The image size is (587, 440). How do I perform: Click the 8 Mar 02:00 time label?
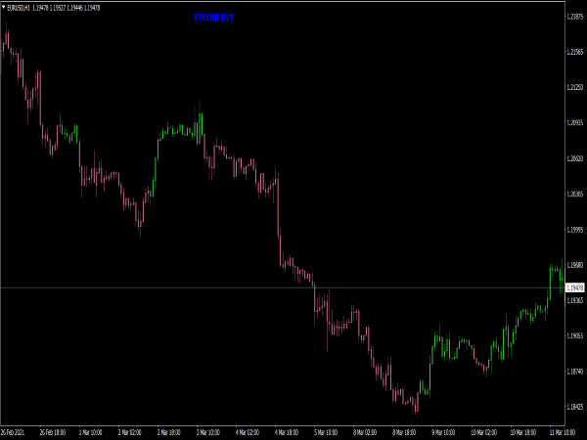click(365, 432)
